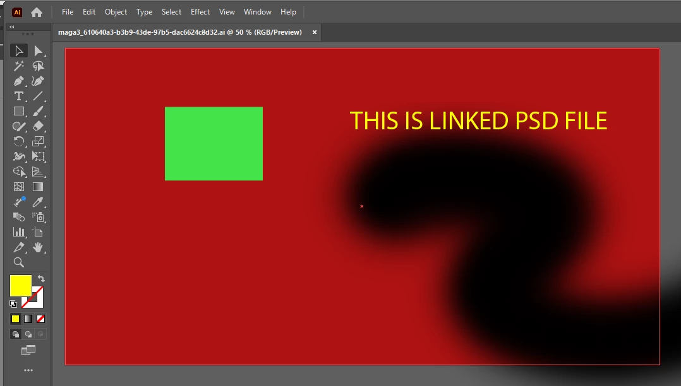This screenshot has height=386, width=681.
Task: Activate the Type tool
Action: coord(19,96)
